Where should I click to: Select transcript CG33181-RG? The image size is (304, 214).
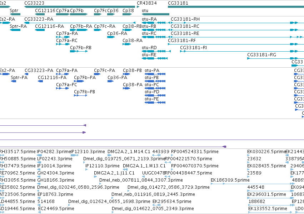tap(275, 58)
